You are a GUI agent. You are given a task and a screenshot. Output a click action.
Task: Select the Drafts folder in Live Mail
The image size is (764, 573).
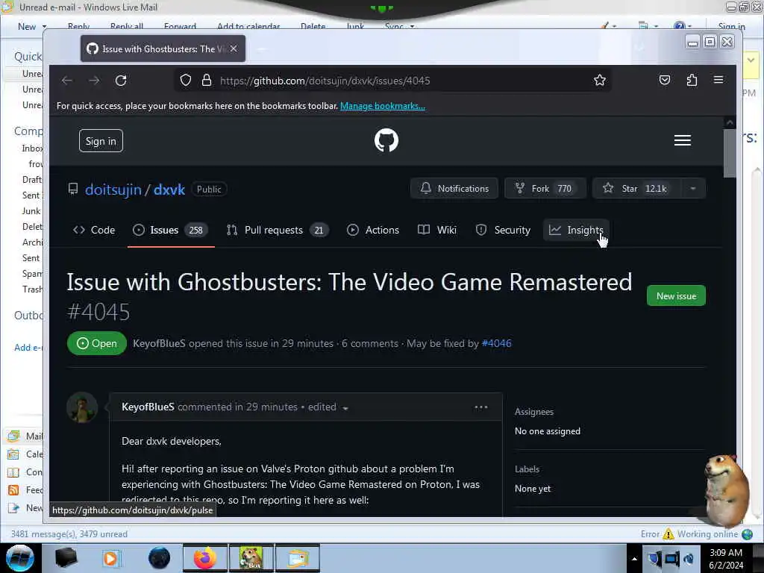pos(32,180)
